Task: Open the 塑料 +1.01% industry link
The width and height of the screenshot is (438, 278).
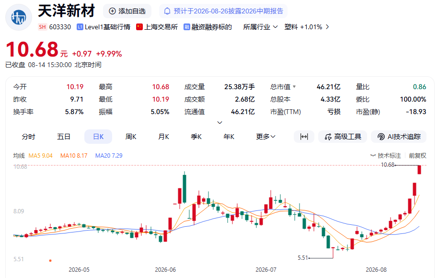Action: (x=307, y=27)
